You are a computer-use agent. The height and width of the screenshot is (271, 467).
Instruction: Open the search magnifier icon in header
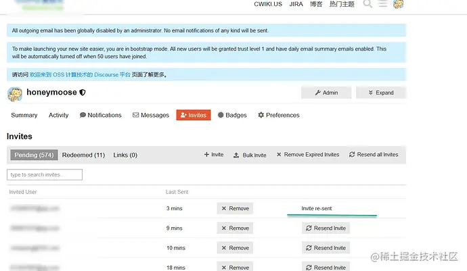point(368,4)
